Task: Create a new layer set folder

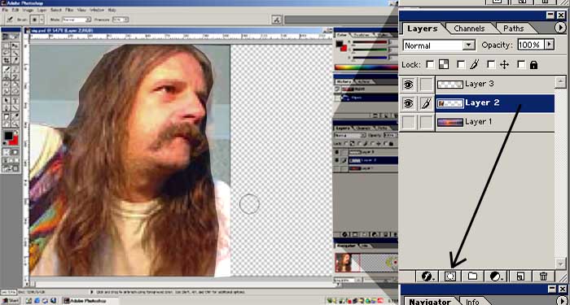Action: pos(472,277)
